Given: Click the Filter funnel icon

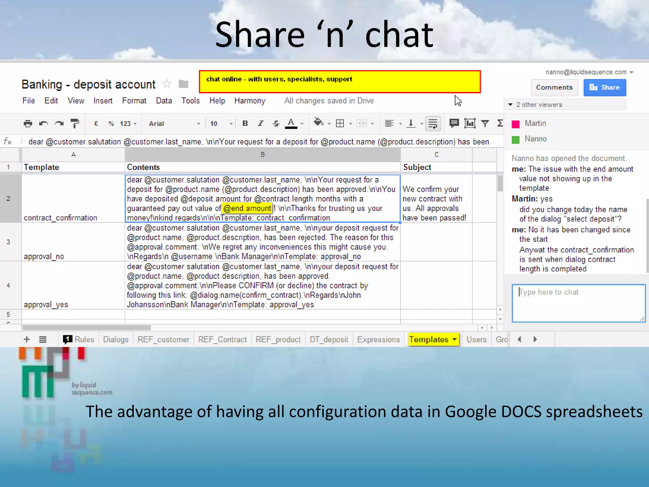Looking at the screenshot, I should pos(485,123).
